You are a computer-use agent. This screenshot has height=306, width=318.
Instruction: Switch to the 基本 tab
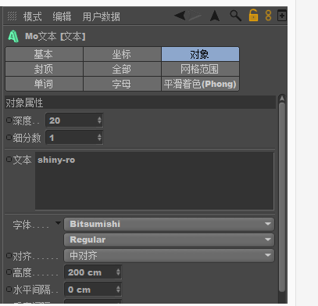(44, 54)
